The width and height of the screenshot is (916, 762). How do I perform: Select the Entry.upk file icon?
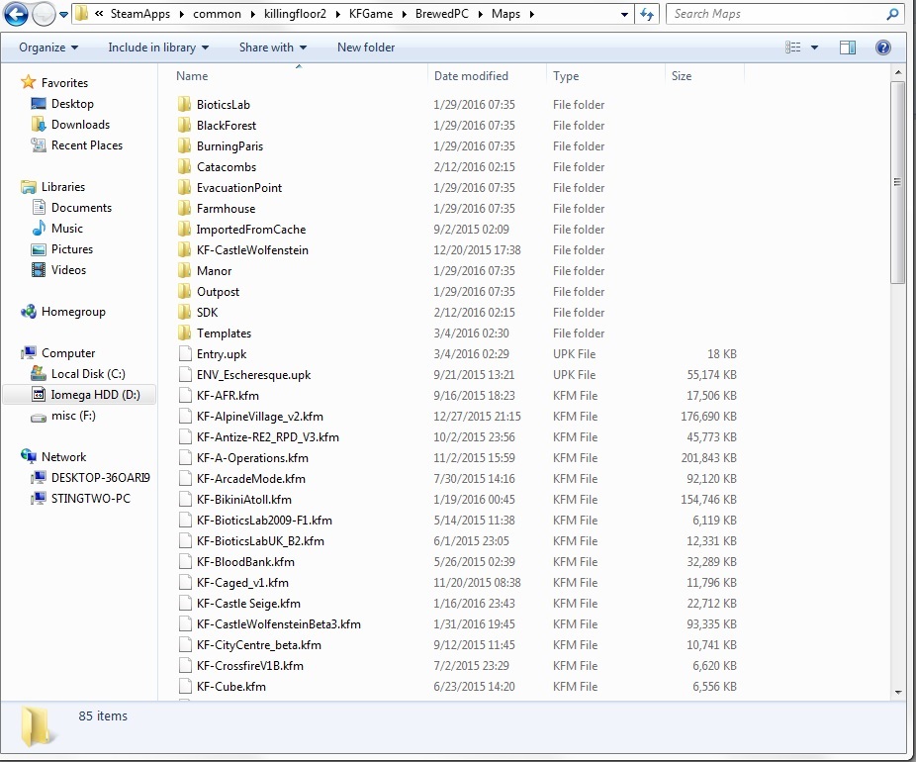click(184, 354)
